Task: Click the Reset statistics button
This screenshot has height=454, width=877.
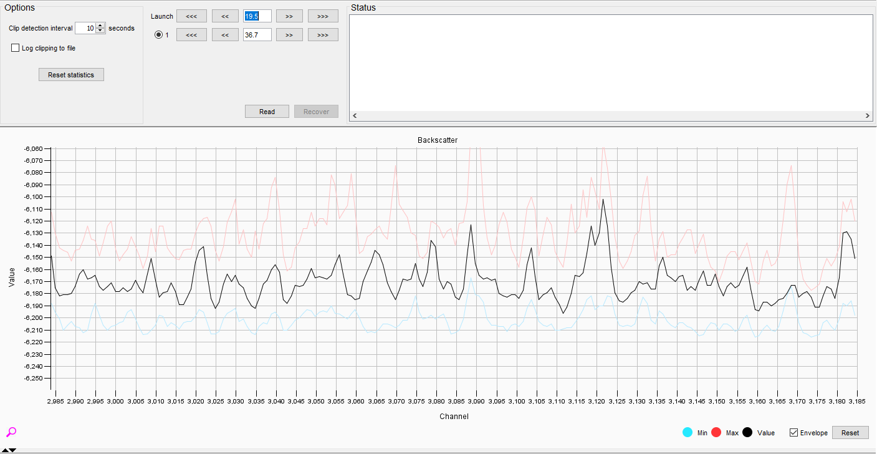Action: (x=71, y=75)
